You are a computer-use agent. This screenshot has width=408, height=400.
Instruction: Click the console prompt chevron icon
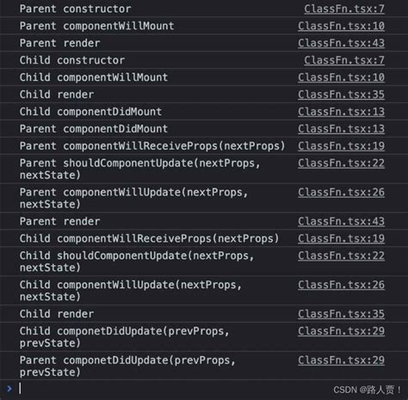[9, 389]
